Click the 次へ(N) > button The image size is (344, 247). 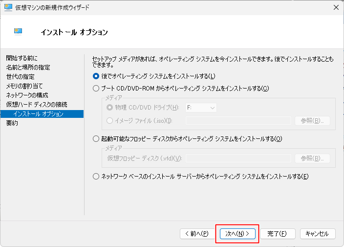pos(237,234)
